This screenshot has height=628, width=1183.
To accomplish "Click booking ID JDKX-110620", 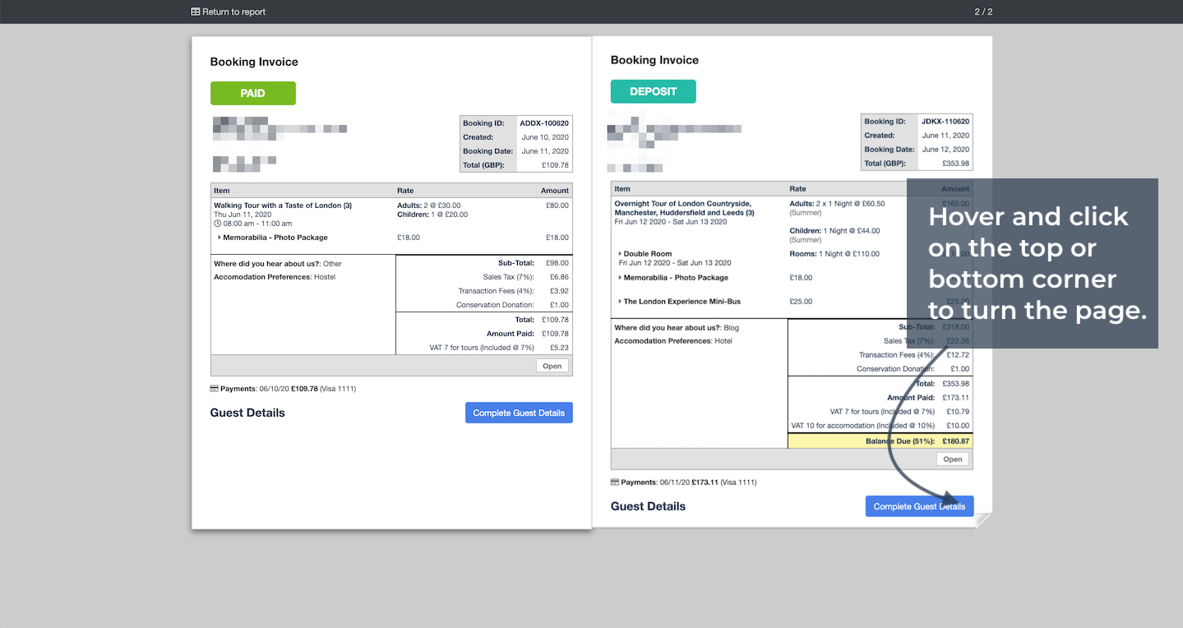I will click(x=945, y=122).
